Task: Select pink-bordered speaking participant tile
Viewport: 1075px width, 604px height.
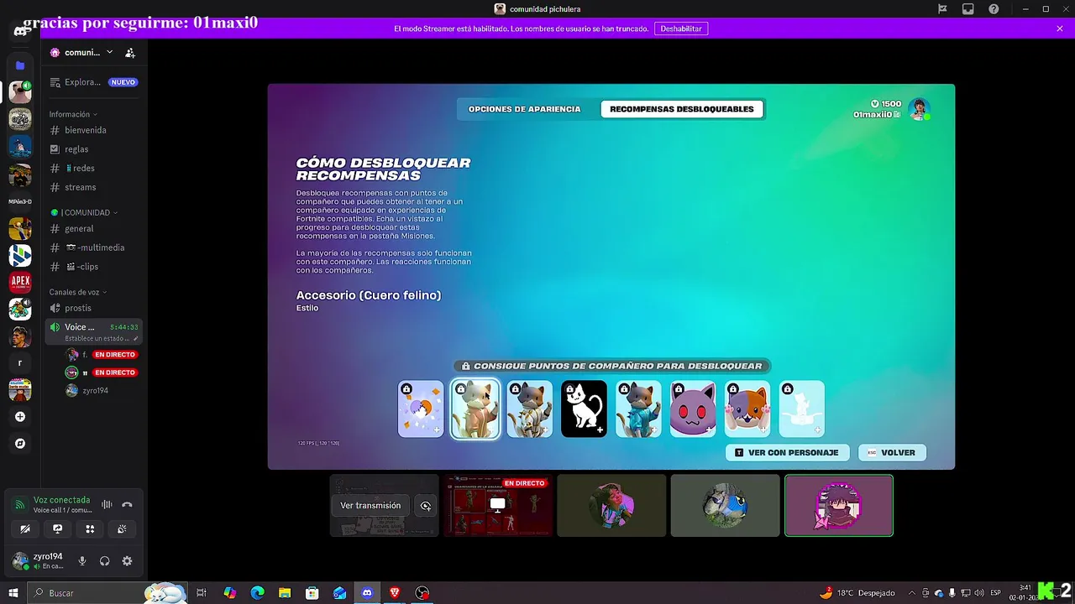Action: pos(839,506)
